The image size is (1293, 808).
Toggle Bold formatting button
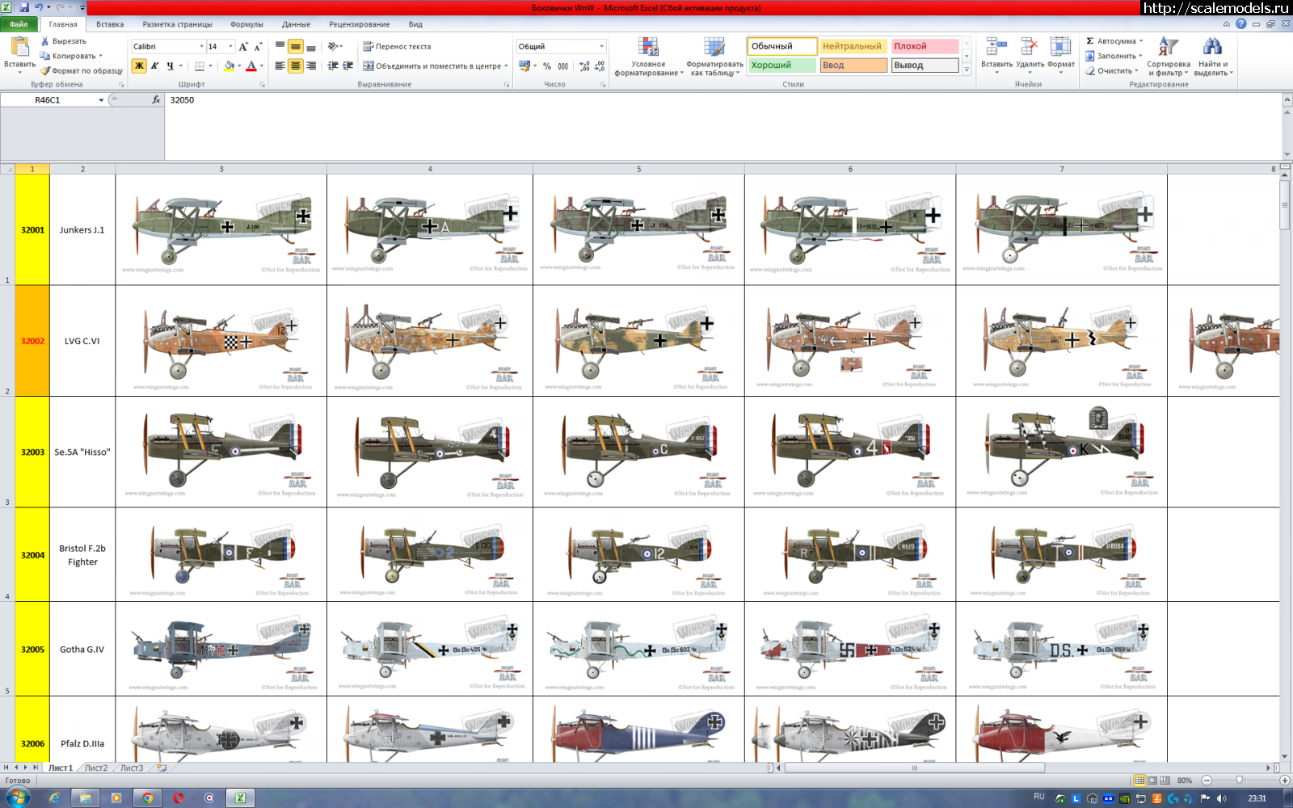139,66
